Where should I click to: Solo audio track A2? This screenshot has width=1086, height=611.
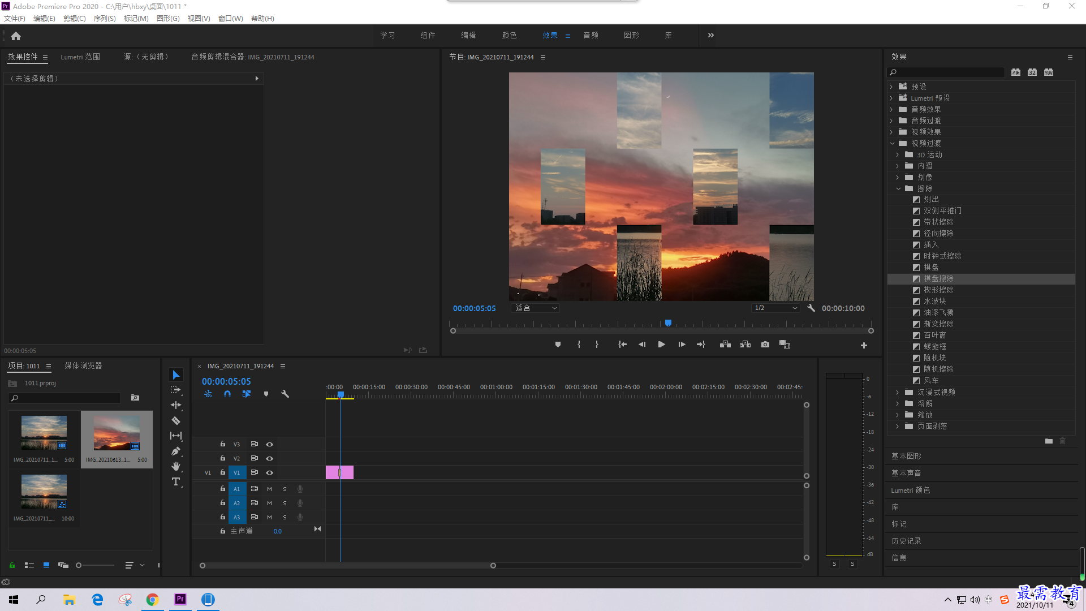[285, 503]
